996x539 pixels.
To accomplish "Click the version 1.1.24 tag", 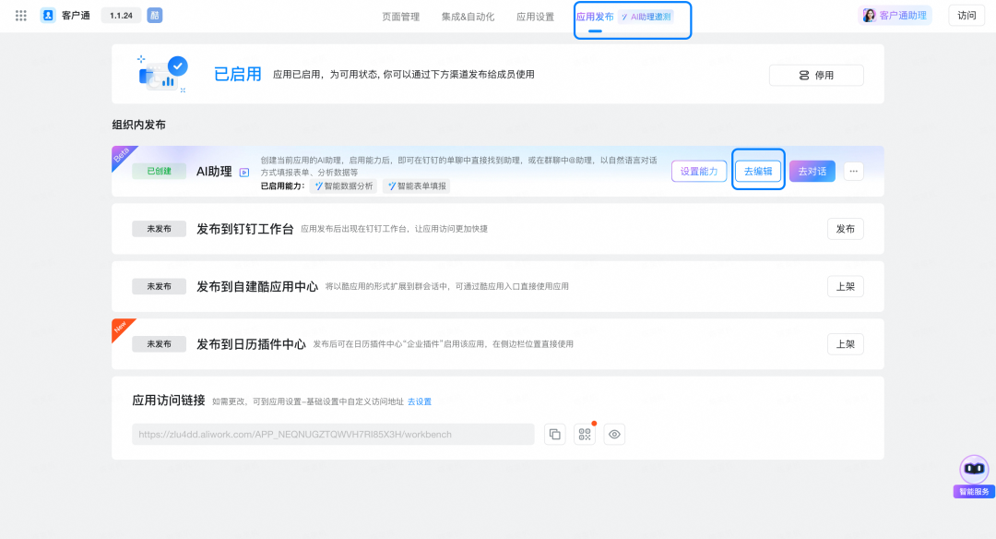I will pyautogui.click(x=121, y=16).
